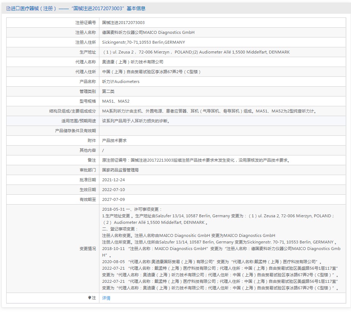
Task: Select the 其他内容 row label
Action: [x=88, y=151]
